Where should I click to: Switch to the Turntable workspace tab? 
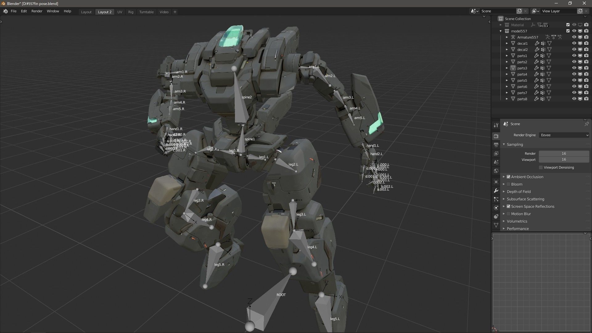coord(146,12)
